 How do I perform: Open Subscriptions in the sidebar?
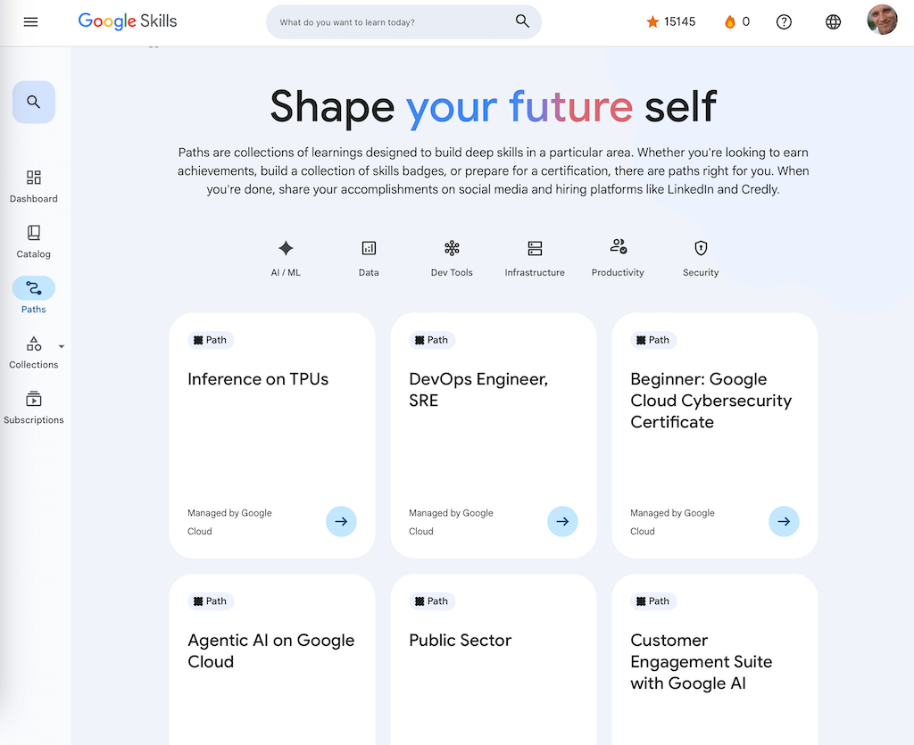click(x=34, y=407)
